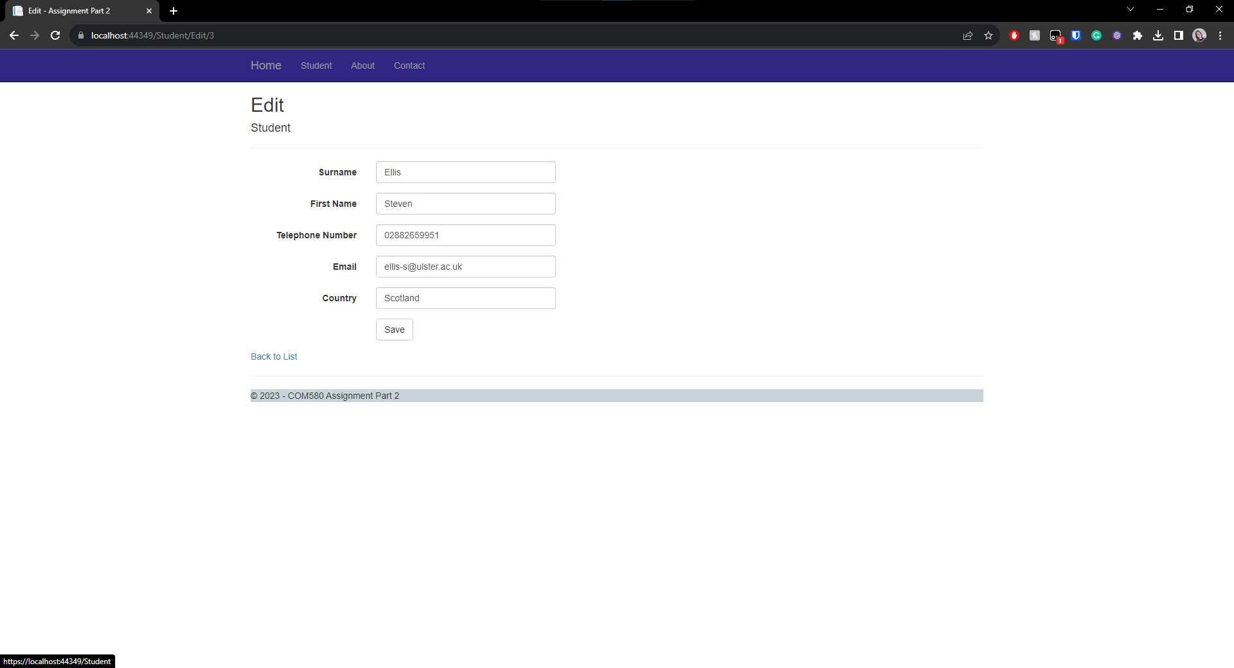
Task: Bookmark this page with the star icon
Action: click(988, 35)
